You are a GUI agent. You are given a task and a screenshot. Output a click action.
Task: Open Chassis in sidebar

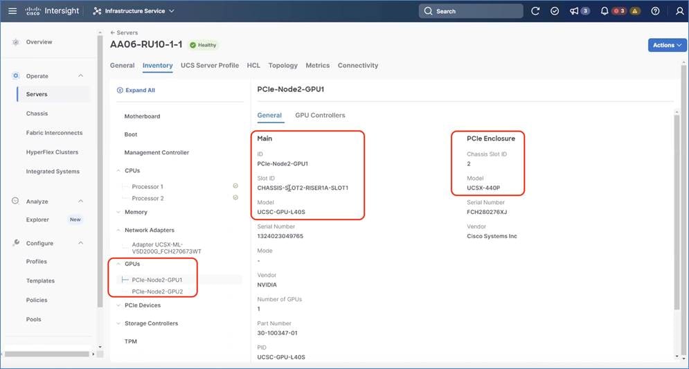point(37,114)
